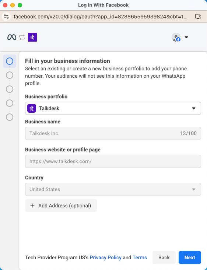The image size is (207, 270).
Task: Click the Business website input field
Action: pyautogui.click(x=113, y=161)
